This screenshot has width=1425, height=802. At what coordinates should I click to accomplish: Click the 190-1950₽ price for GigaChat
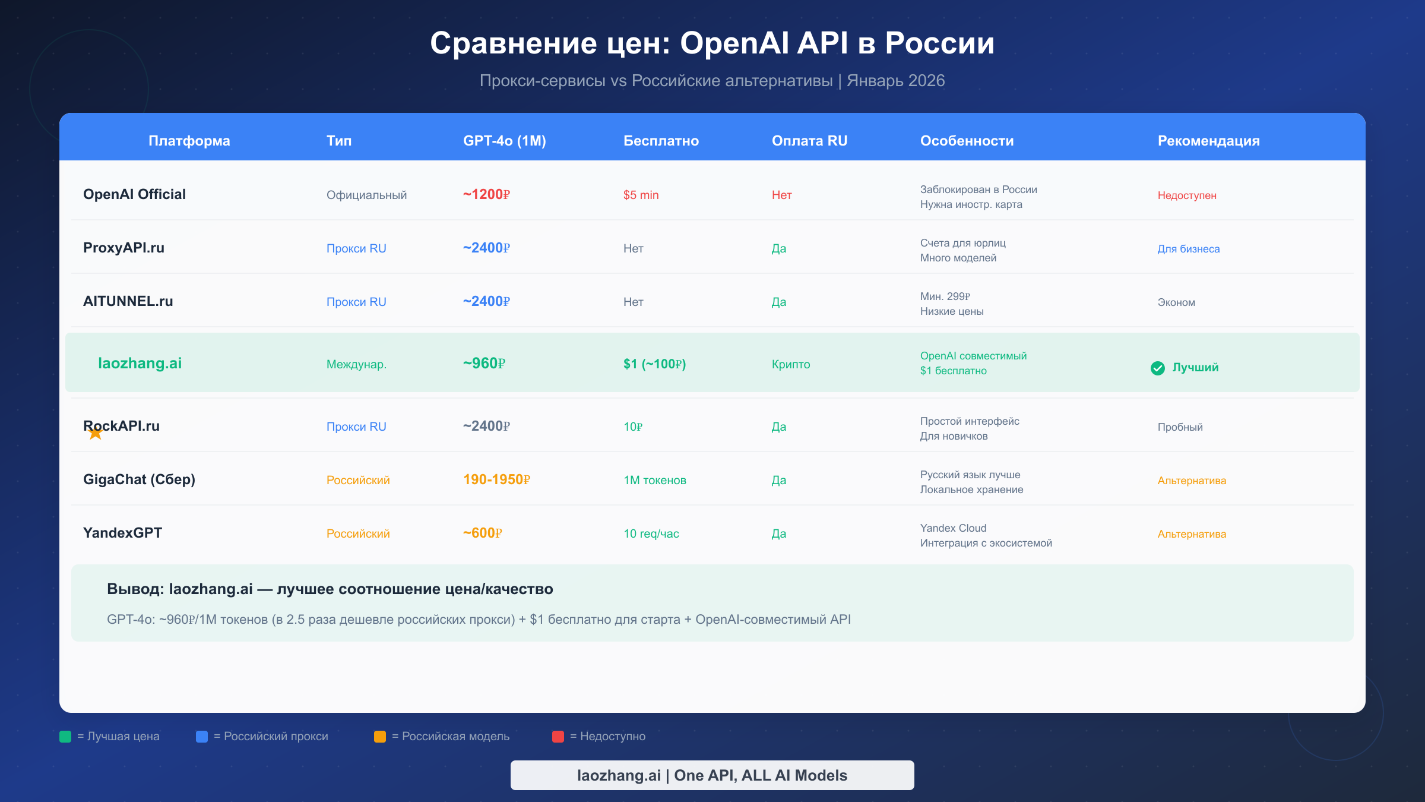tap(498, 479)
